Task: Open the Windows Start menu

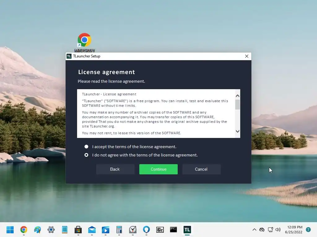Action: (10, 230)
